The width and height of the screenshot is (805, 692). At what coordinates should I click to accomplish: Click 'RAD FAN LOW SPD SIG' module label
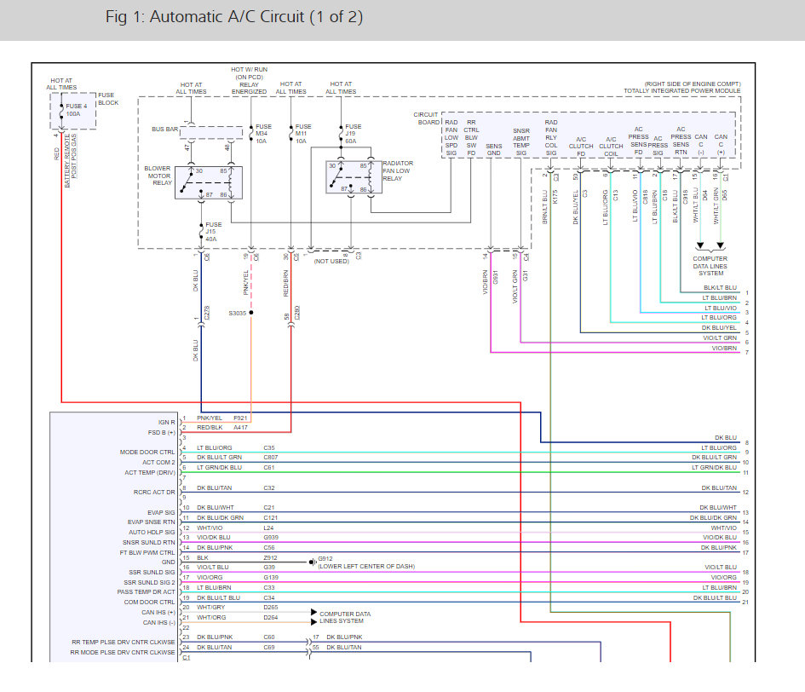point(451,138)
